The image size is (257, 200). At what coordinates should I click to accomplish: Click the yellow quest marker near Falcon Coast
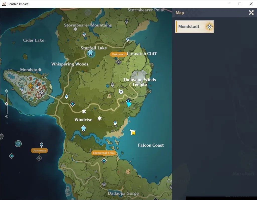[133, 132]
